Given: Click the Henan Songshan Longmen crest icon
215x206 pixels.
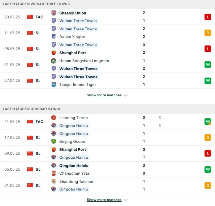Looking at the screenshot, I should (x=53, y=61).
